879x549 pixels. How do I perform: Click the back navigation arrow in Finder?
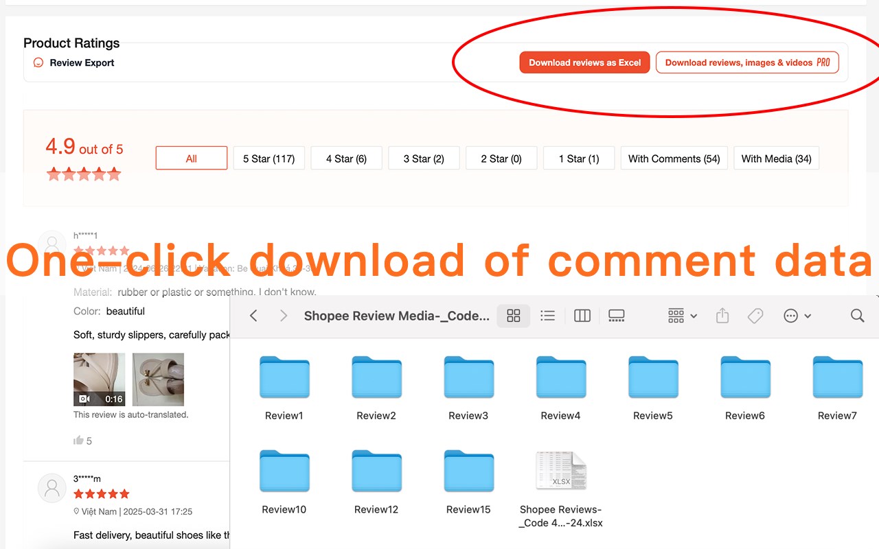click(253, 315)
